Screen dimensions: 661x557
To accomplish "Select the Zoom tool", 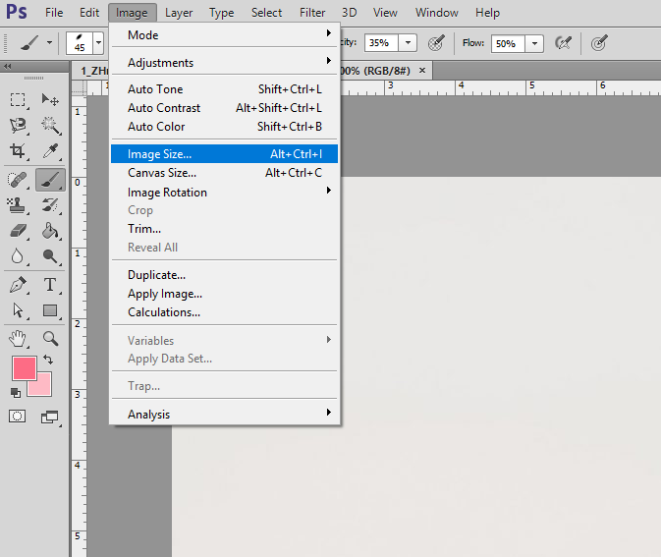I will point(50,339).
